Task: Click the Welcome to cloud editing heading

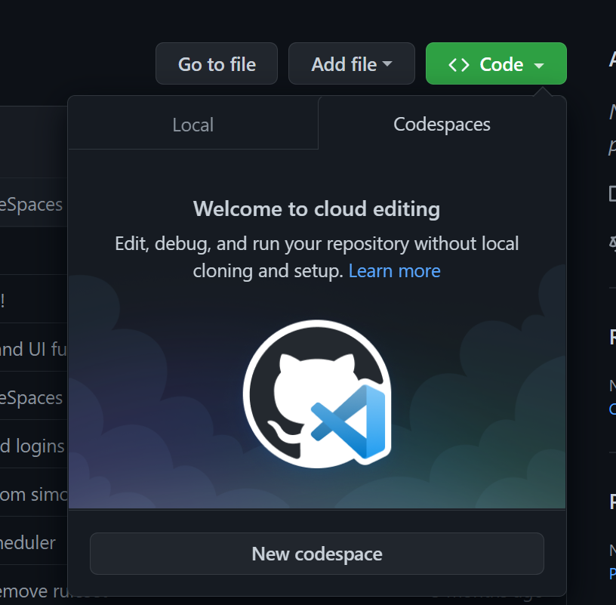Action: (x=316, y=208)
